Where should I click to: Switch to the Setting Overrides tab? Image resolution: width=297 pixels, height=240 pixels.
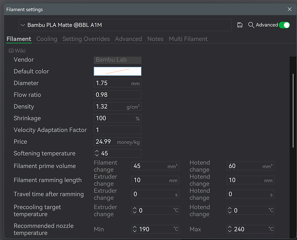pyautogui.click(x=86, y=39)
